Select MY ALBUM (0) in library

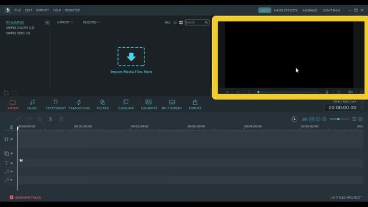pos(15,22)
